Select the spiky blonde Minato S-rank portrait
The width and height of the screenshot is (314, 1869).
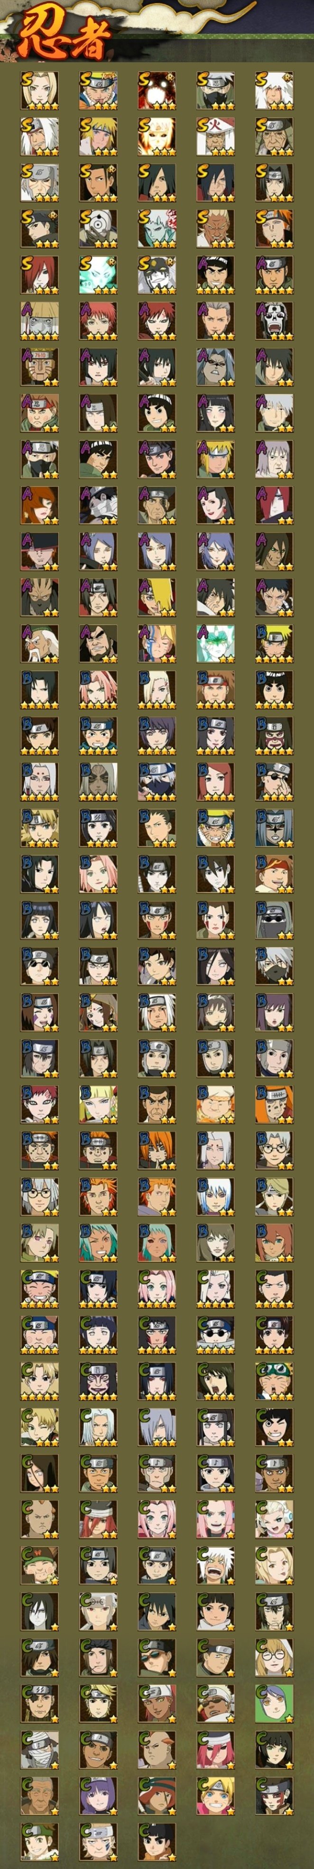[98, 136]
